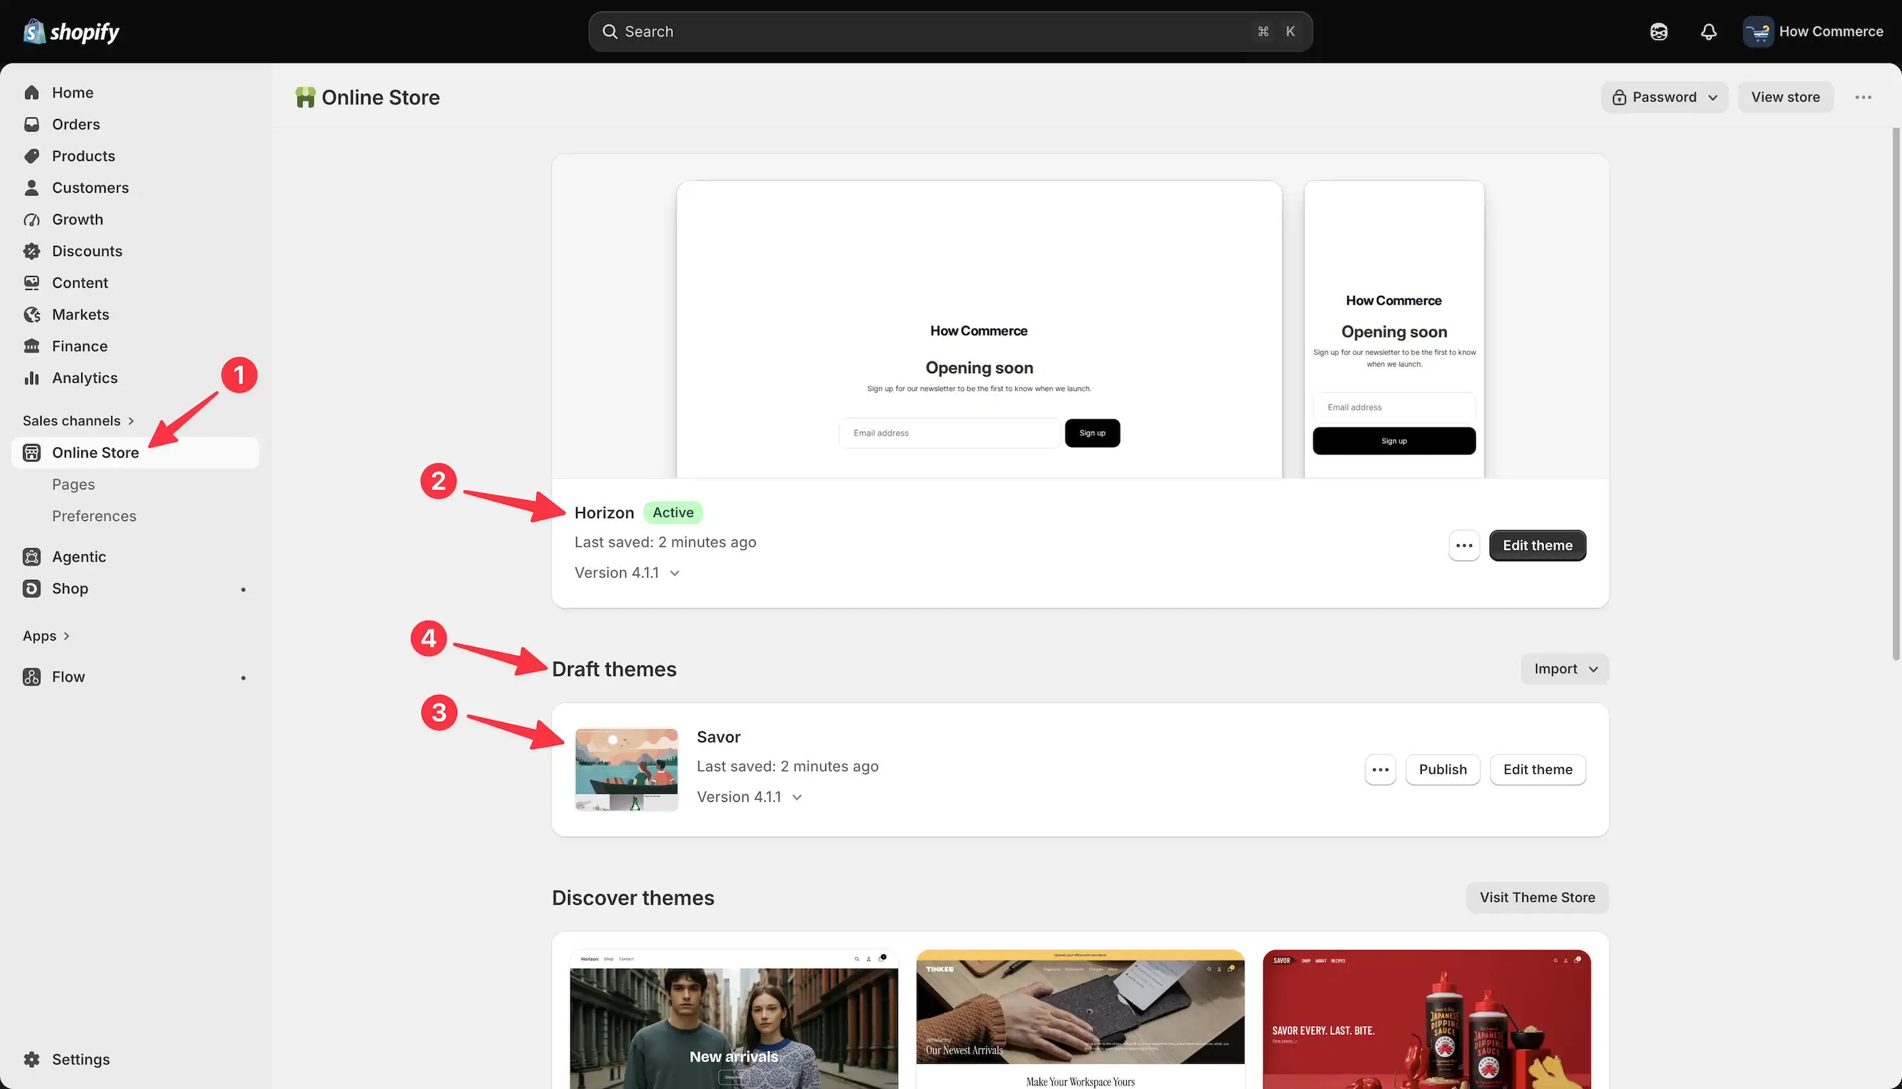
Task: Click the Settings gear icon
Action: pyautogui.click(x=32, y=1059)
